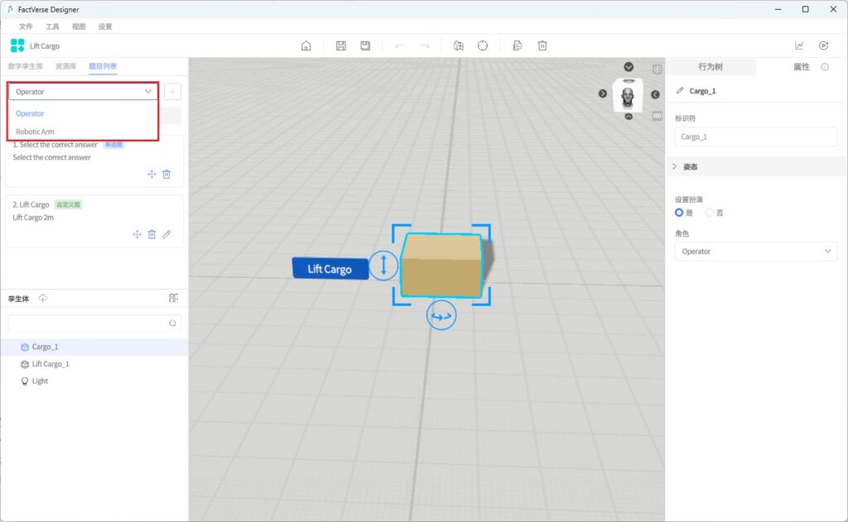Click the Home icon in the toolbar
Screen dimensions: 848x522
point(306,45)
